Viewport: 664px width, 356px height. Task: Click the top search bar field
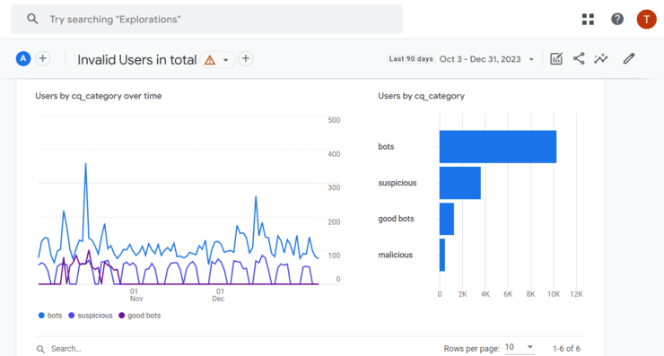(x=206, y=20)
